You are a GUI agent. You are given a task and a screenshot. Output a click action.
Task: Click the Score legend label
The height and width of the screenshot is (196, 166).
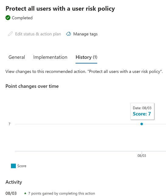[x=22, y=166]
